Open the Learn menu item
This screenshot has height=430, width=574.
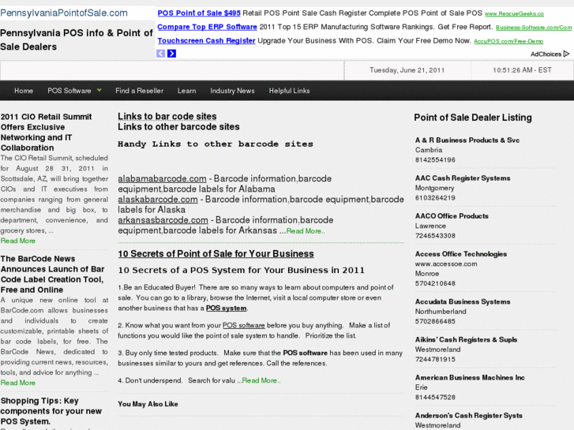(x=186, y=91)
